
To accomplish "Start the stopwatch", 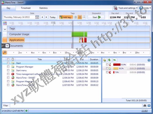I will (x=96, y=17).
